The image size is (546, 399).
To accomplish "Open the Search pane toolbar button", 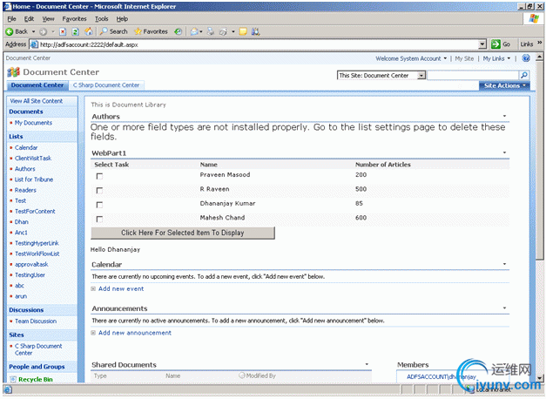I will (113, 31).
